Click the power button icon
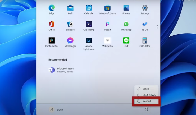The width and height of the screenshot is (196, 115). 146,109
